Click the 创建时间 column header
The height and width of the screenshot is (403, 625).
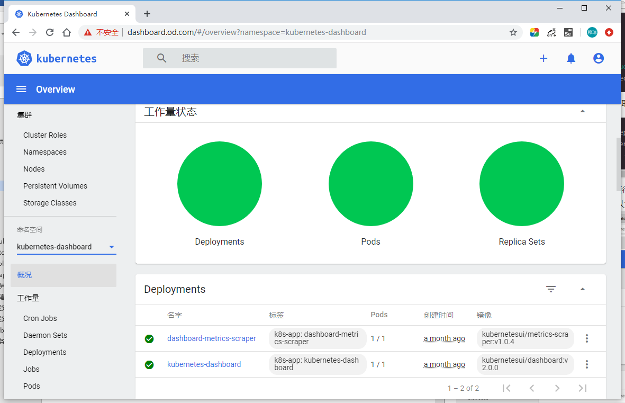click(x=439, y=315)
